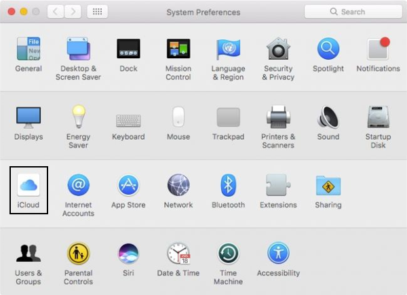This screenshot has width=407, height=295.
Task: Open Network preferences
Action: pos(178,191)
